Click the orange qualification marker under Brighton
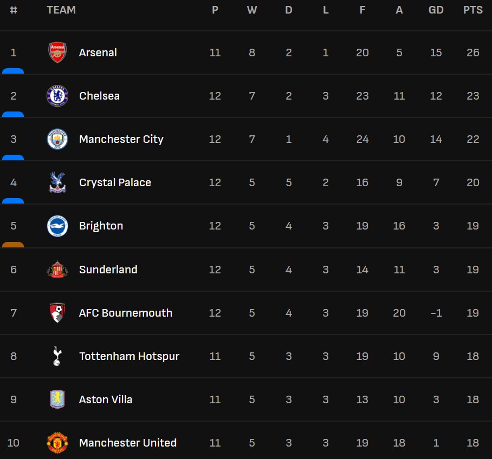Viewport: 492px width, 459px height. tap(13, 245)
